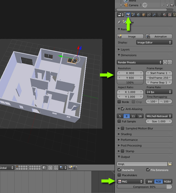Click the /tmp\ output path field

coord(142,164)
